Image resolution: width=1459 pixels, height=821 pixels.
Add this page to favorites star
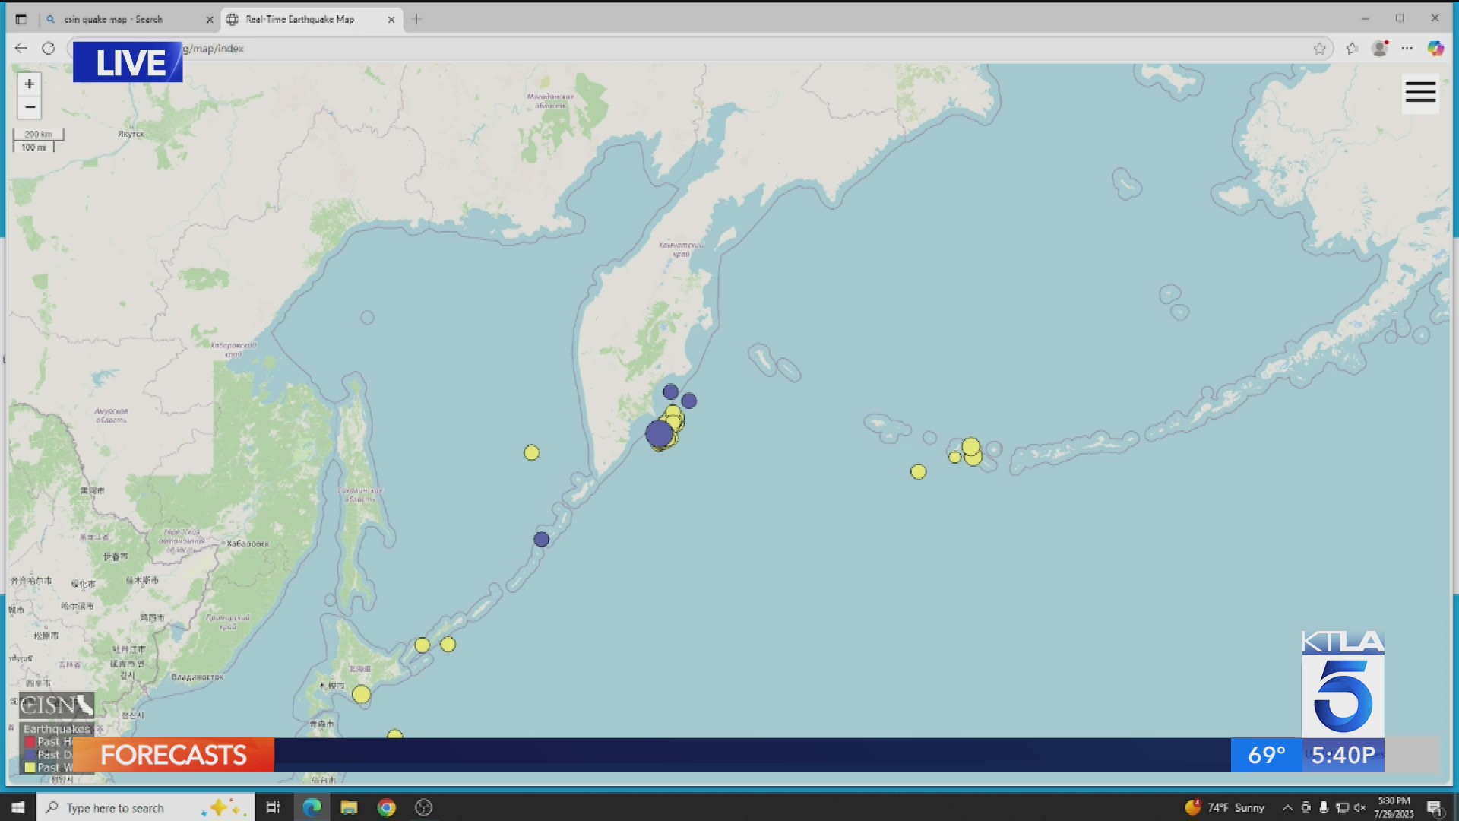[1319, 49]
